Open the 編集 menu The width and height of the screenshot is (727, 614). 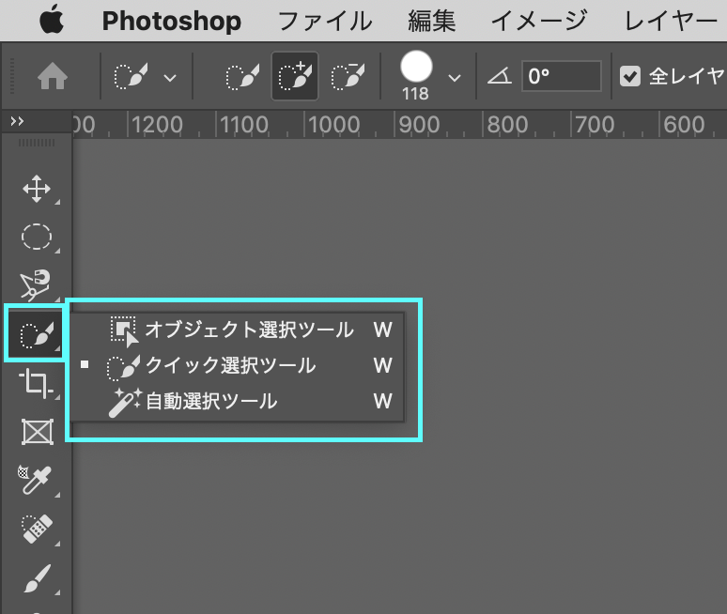point(431,21)
